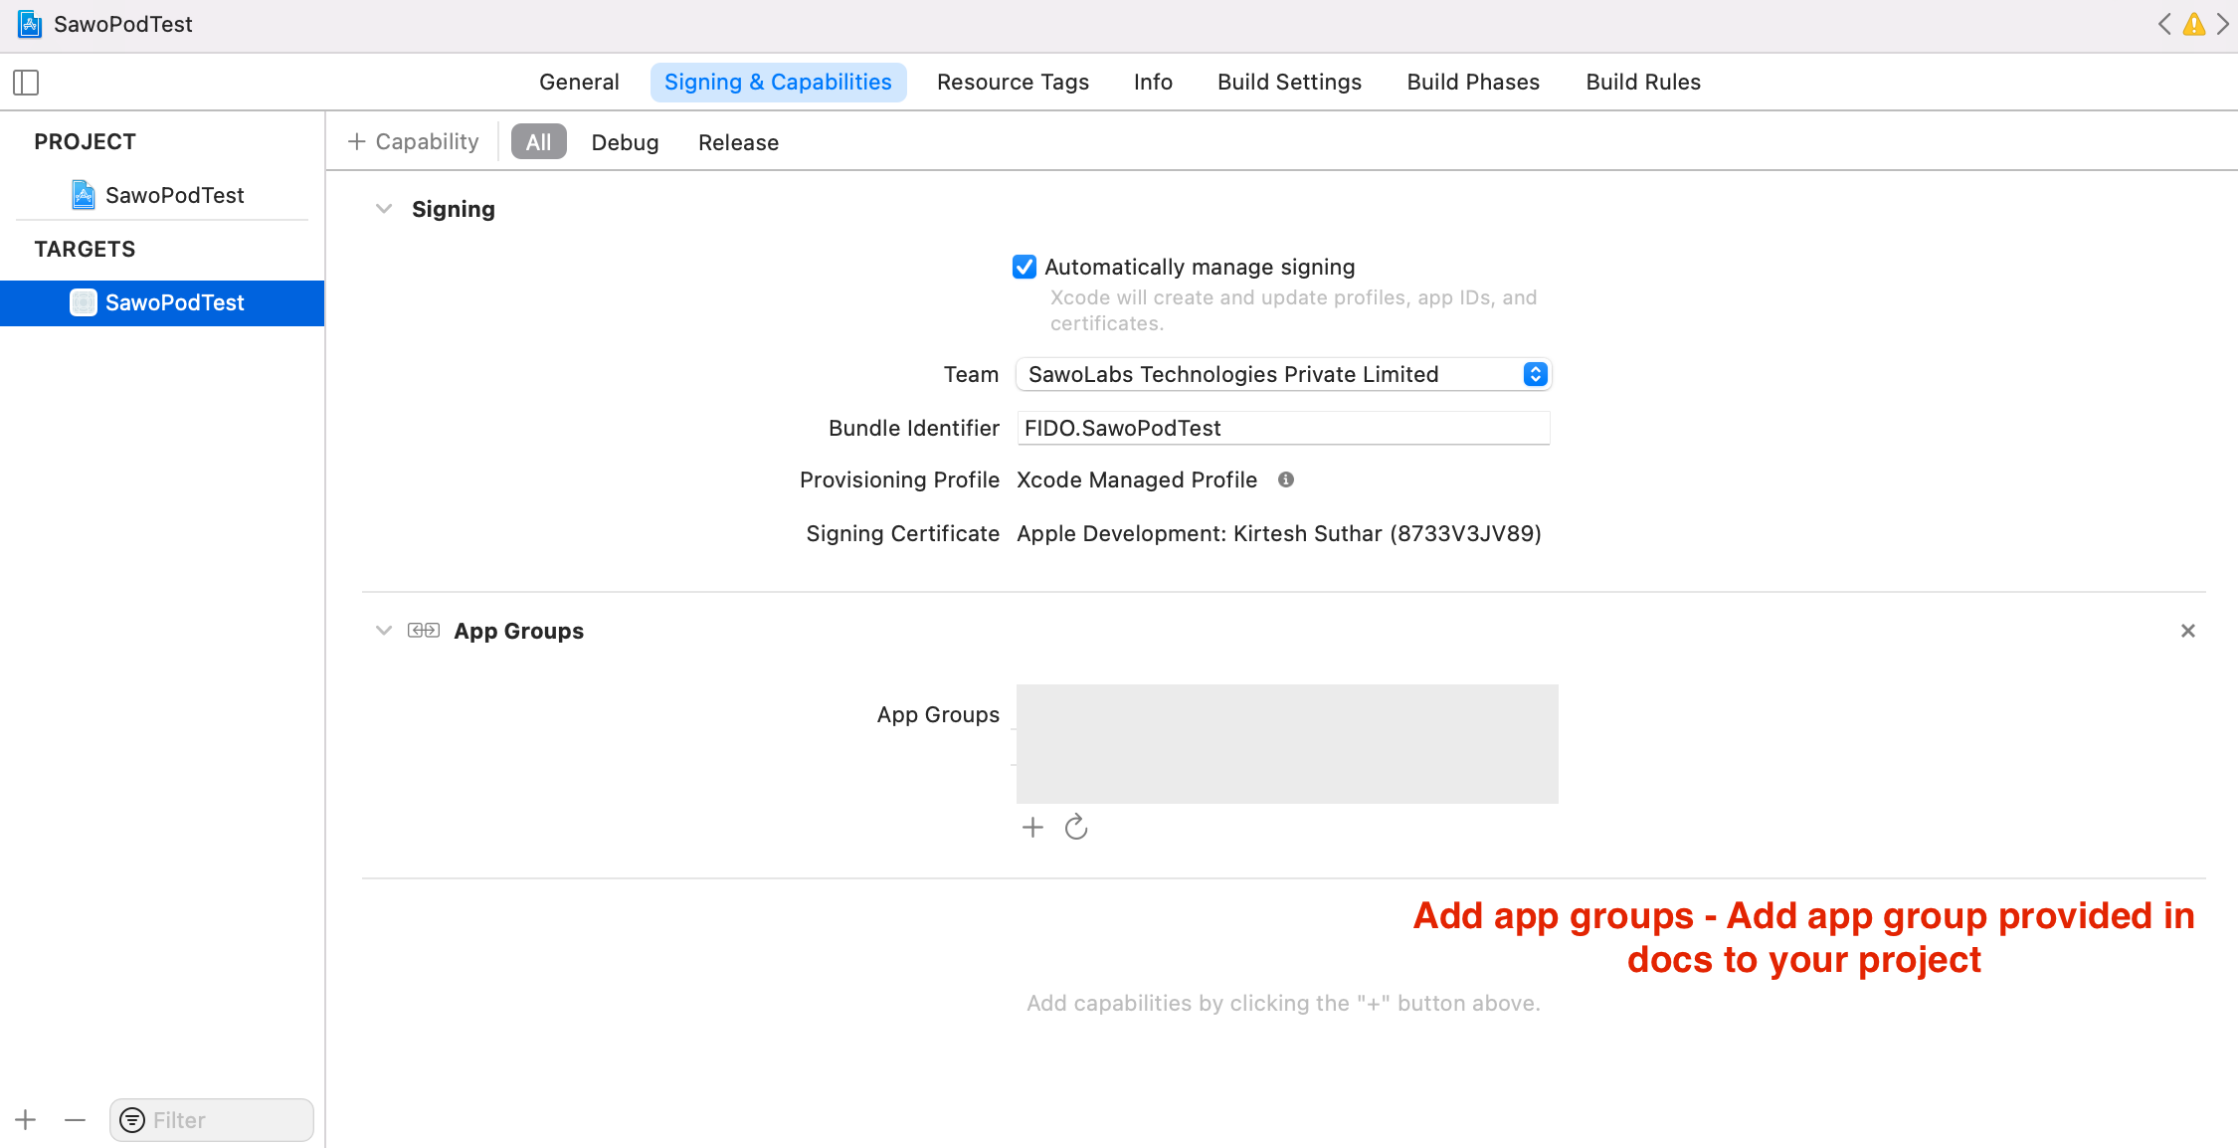Select the Debug configuration filter
The image size is (2238, 1148).
coord(625,142)
